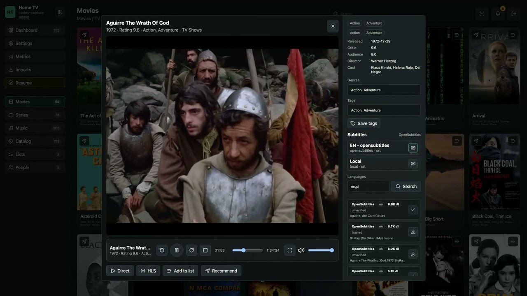The width and height of the screenshot is (527, 296).
Task: Click the Add to list button
Action: [180, 271]
